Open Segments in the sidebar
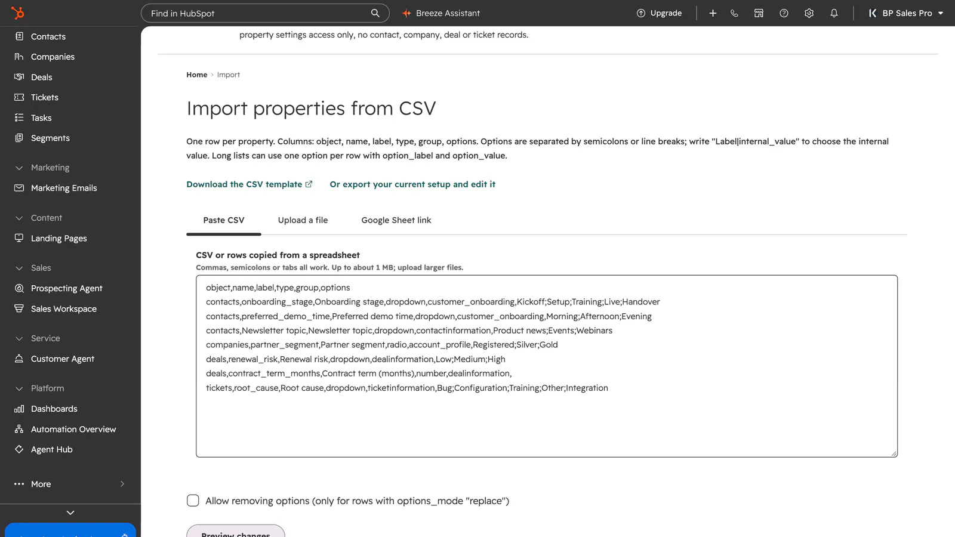The width and height of the screenshot is (955, 537). point(50,138)
